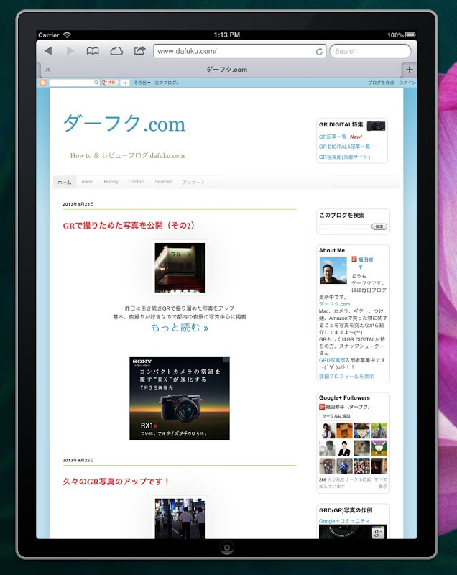Select the ホーム tab

tap(65, 182)
